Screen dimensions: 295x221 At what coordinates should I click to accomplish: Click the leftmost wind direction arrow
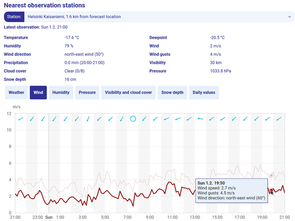(x=20, y=119)
